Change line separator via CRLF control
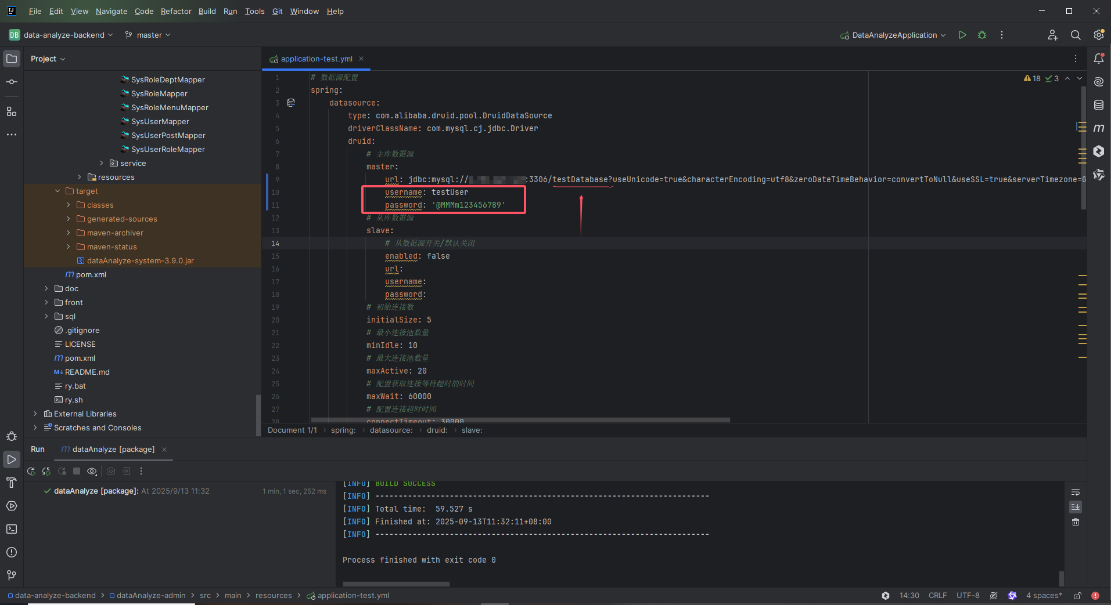The width and height of the screenshot is (1111, 605). 937,595
